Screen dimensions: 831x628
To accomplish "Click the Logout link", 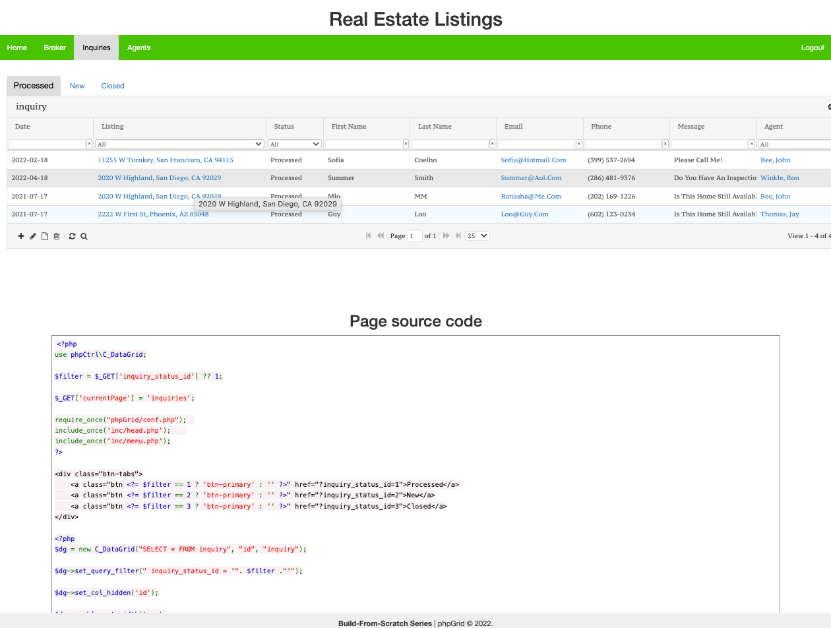I will 813,47.
